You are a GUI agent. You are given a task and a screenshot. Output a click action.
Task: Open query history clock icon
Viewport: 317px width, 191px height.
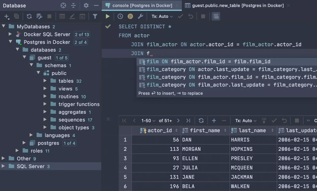[x=120, y=16]
